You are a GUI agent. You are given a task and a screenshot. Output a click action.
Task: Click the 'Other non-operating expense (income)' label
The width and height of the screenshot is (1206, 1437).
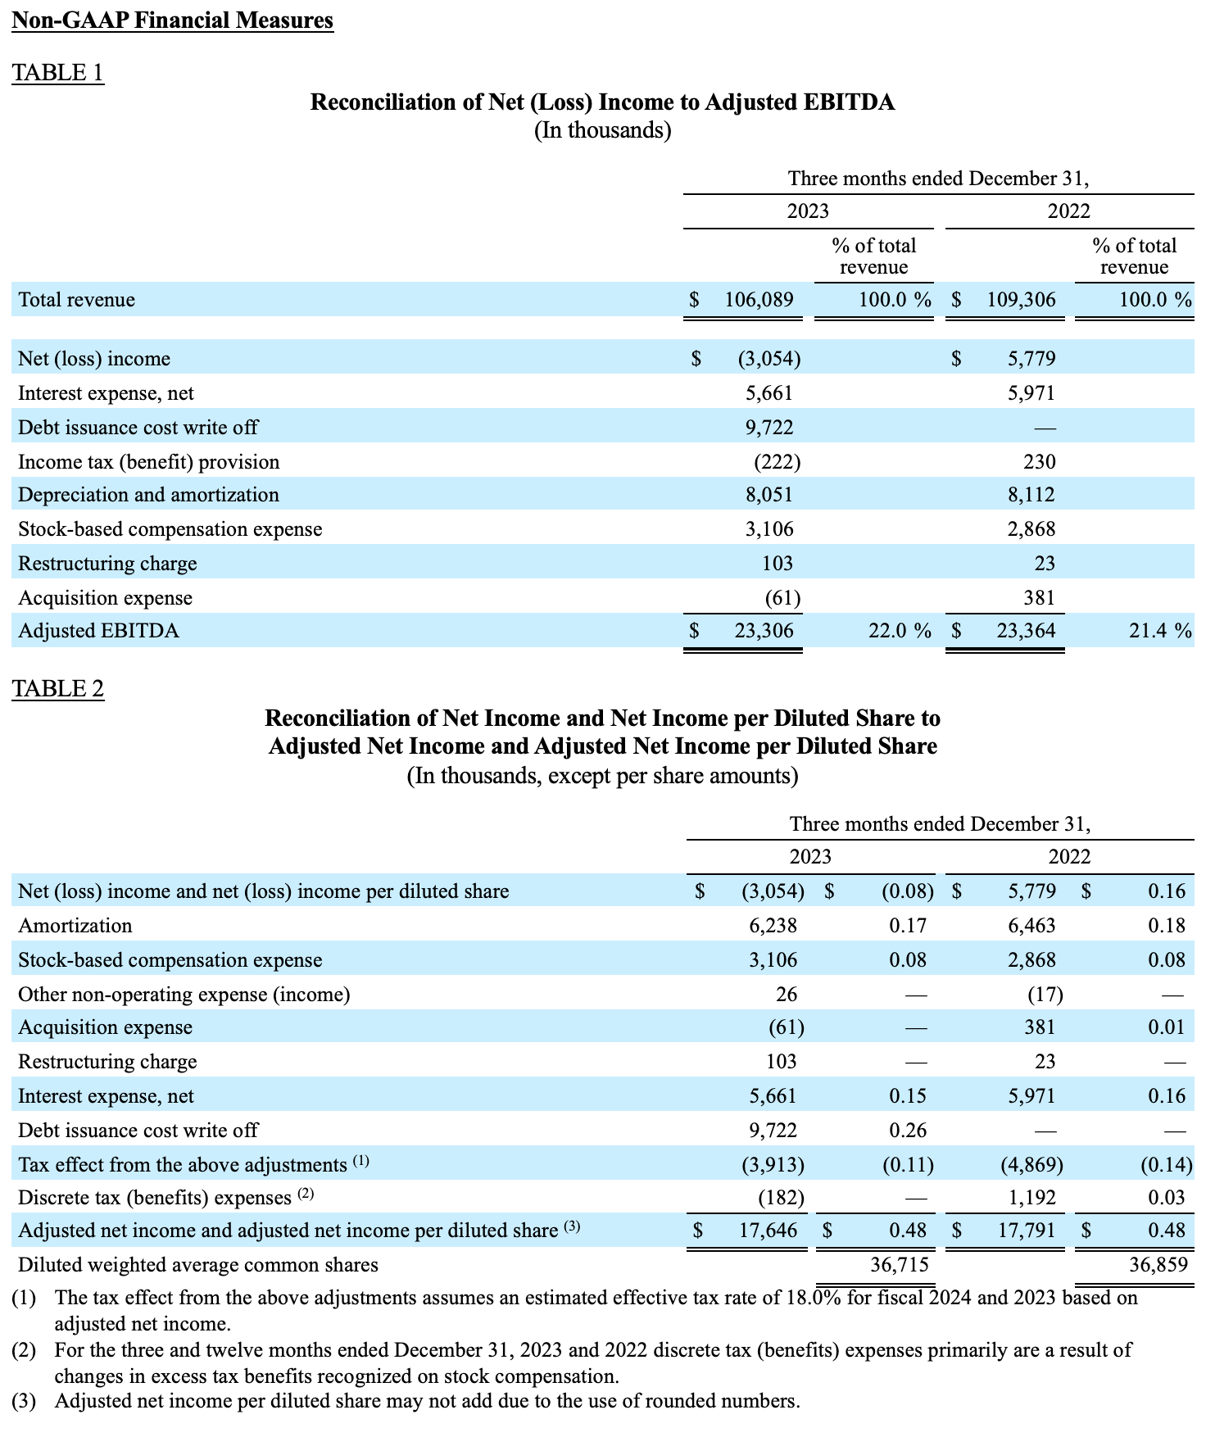click(x=184, y=995)
